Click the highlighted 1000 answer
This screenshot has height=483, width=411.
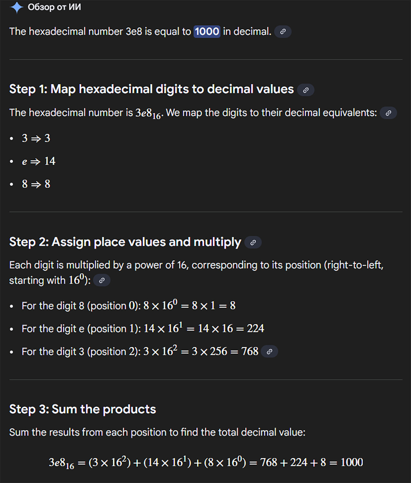click(207, 32)
